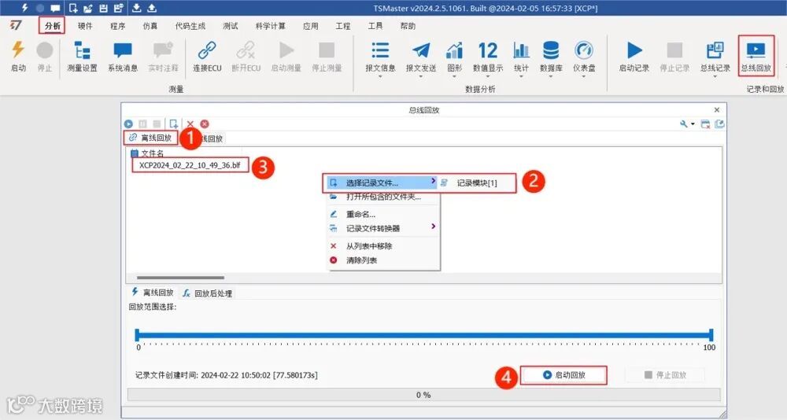Open 报文发送 message transmit
The height and width of the screenshot is (420, 787).
point(420,56)
